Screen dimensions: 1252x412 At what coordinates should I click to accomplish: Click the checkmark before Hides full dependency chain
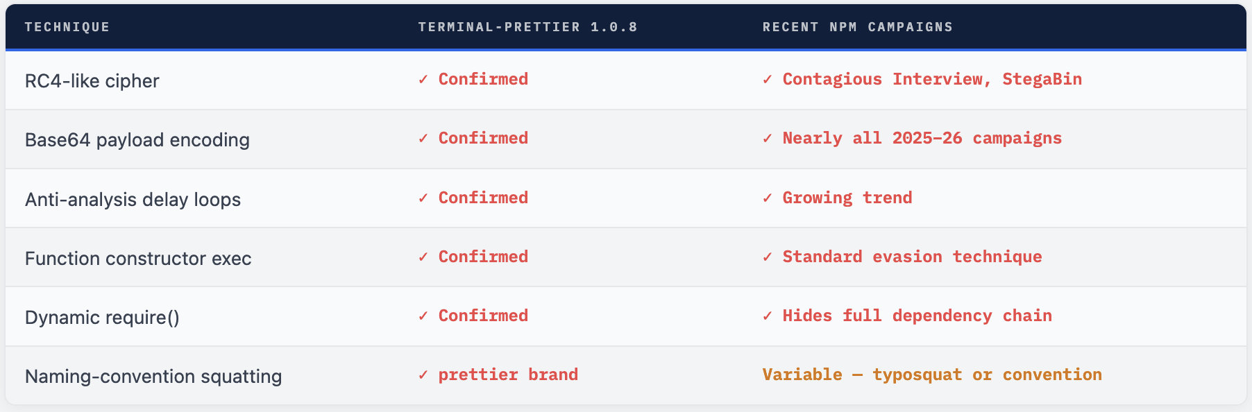coord(767,316)
